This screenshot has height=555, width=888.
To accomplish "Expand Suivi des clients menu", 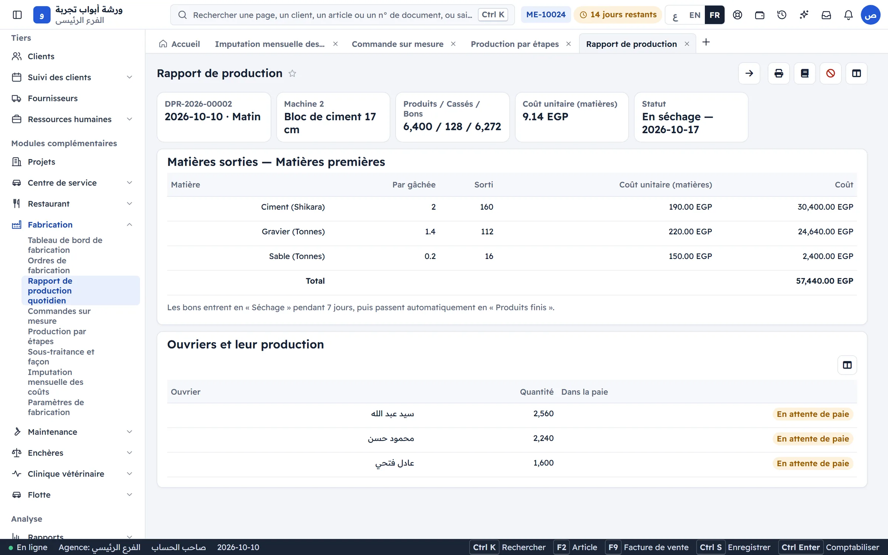I will click(73, 77).
